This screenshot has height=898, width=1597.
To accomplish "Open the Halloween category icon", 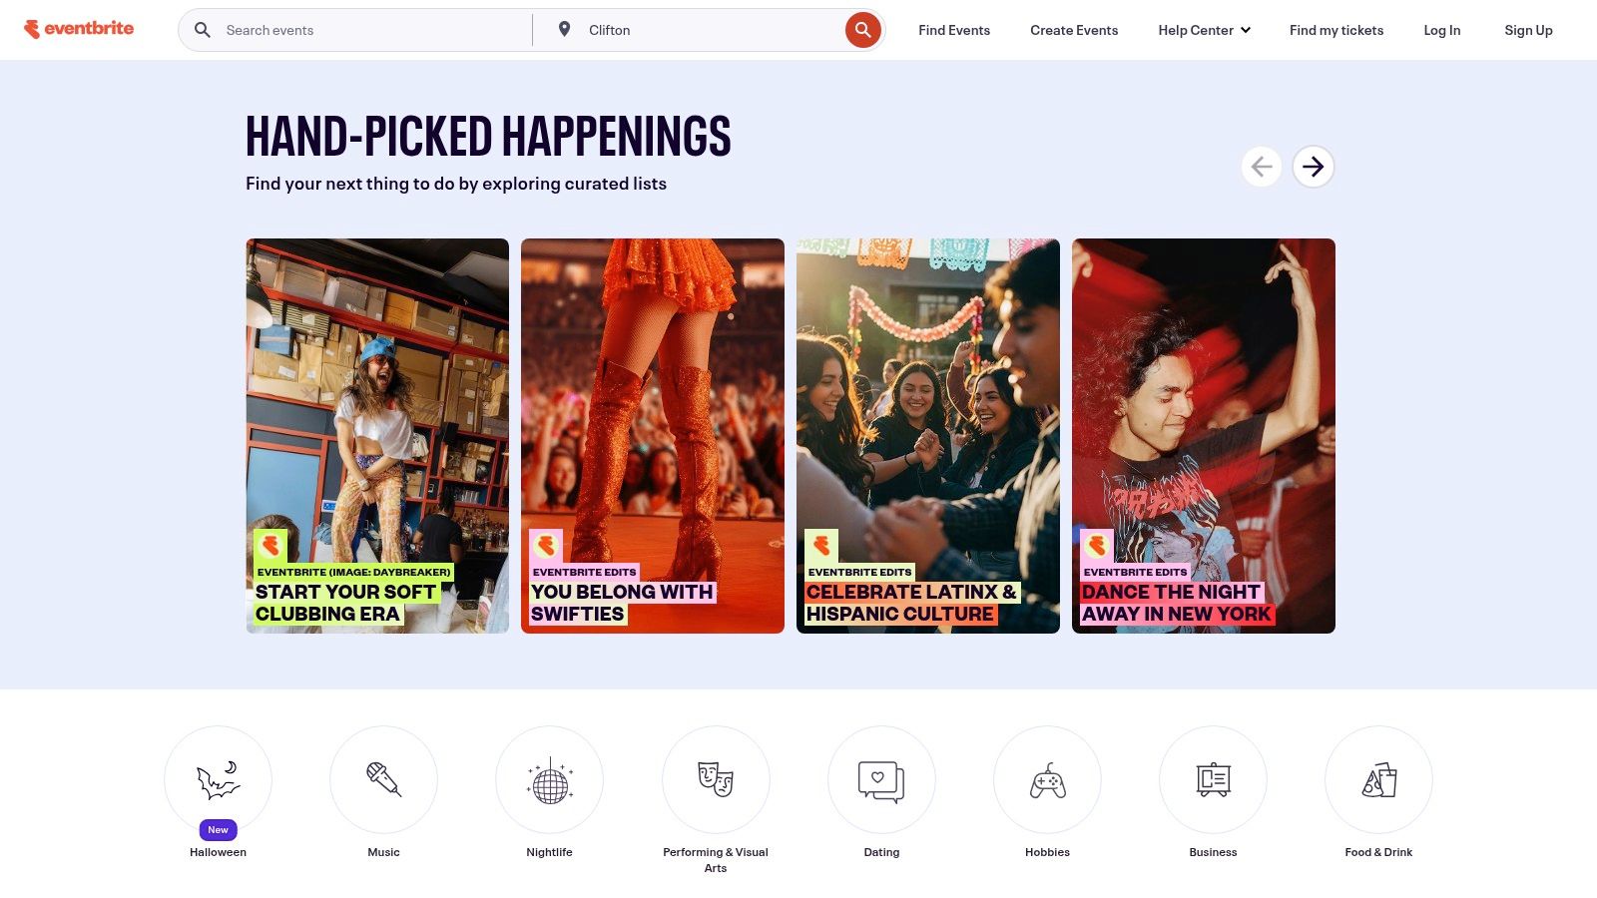I will pyautogui.click(x=218, y=779).
